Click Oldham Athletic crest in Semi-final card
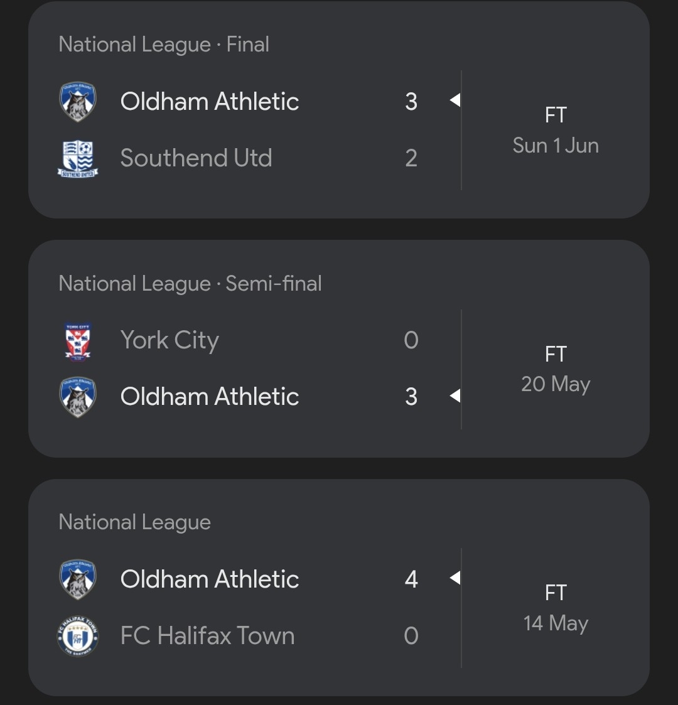The width and height of the screenshot is (678, 705). click(x=78, y=397)
